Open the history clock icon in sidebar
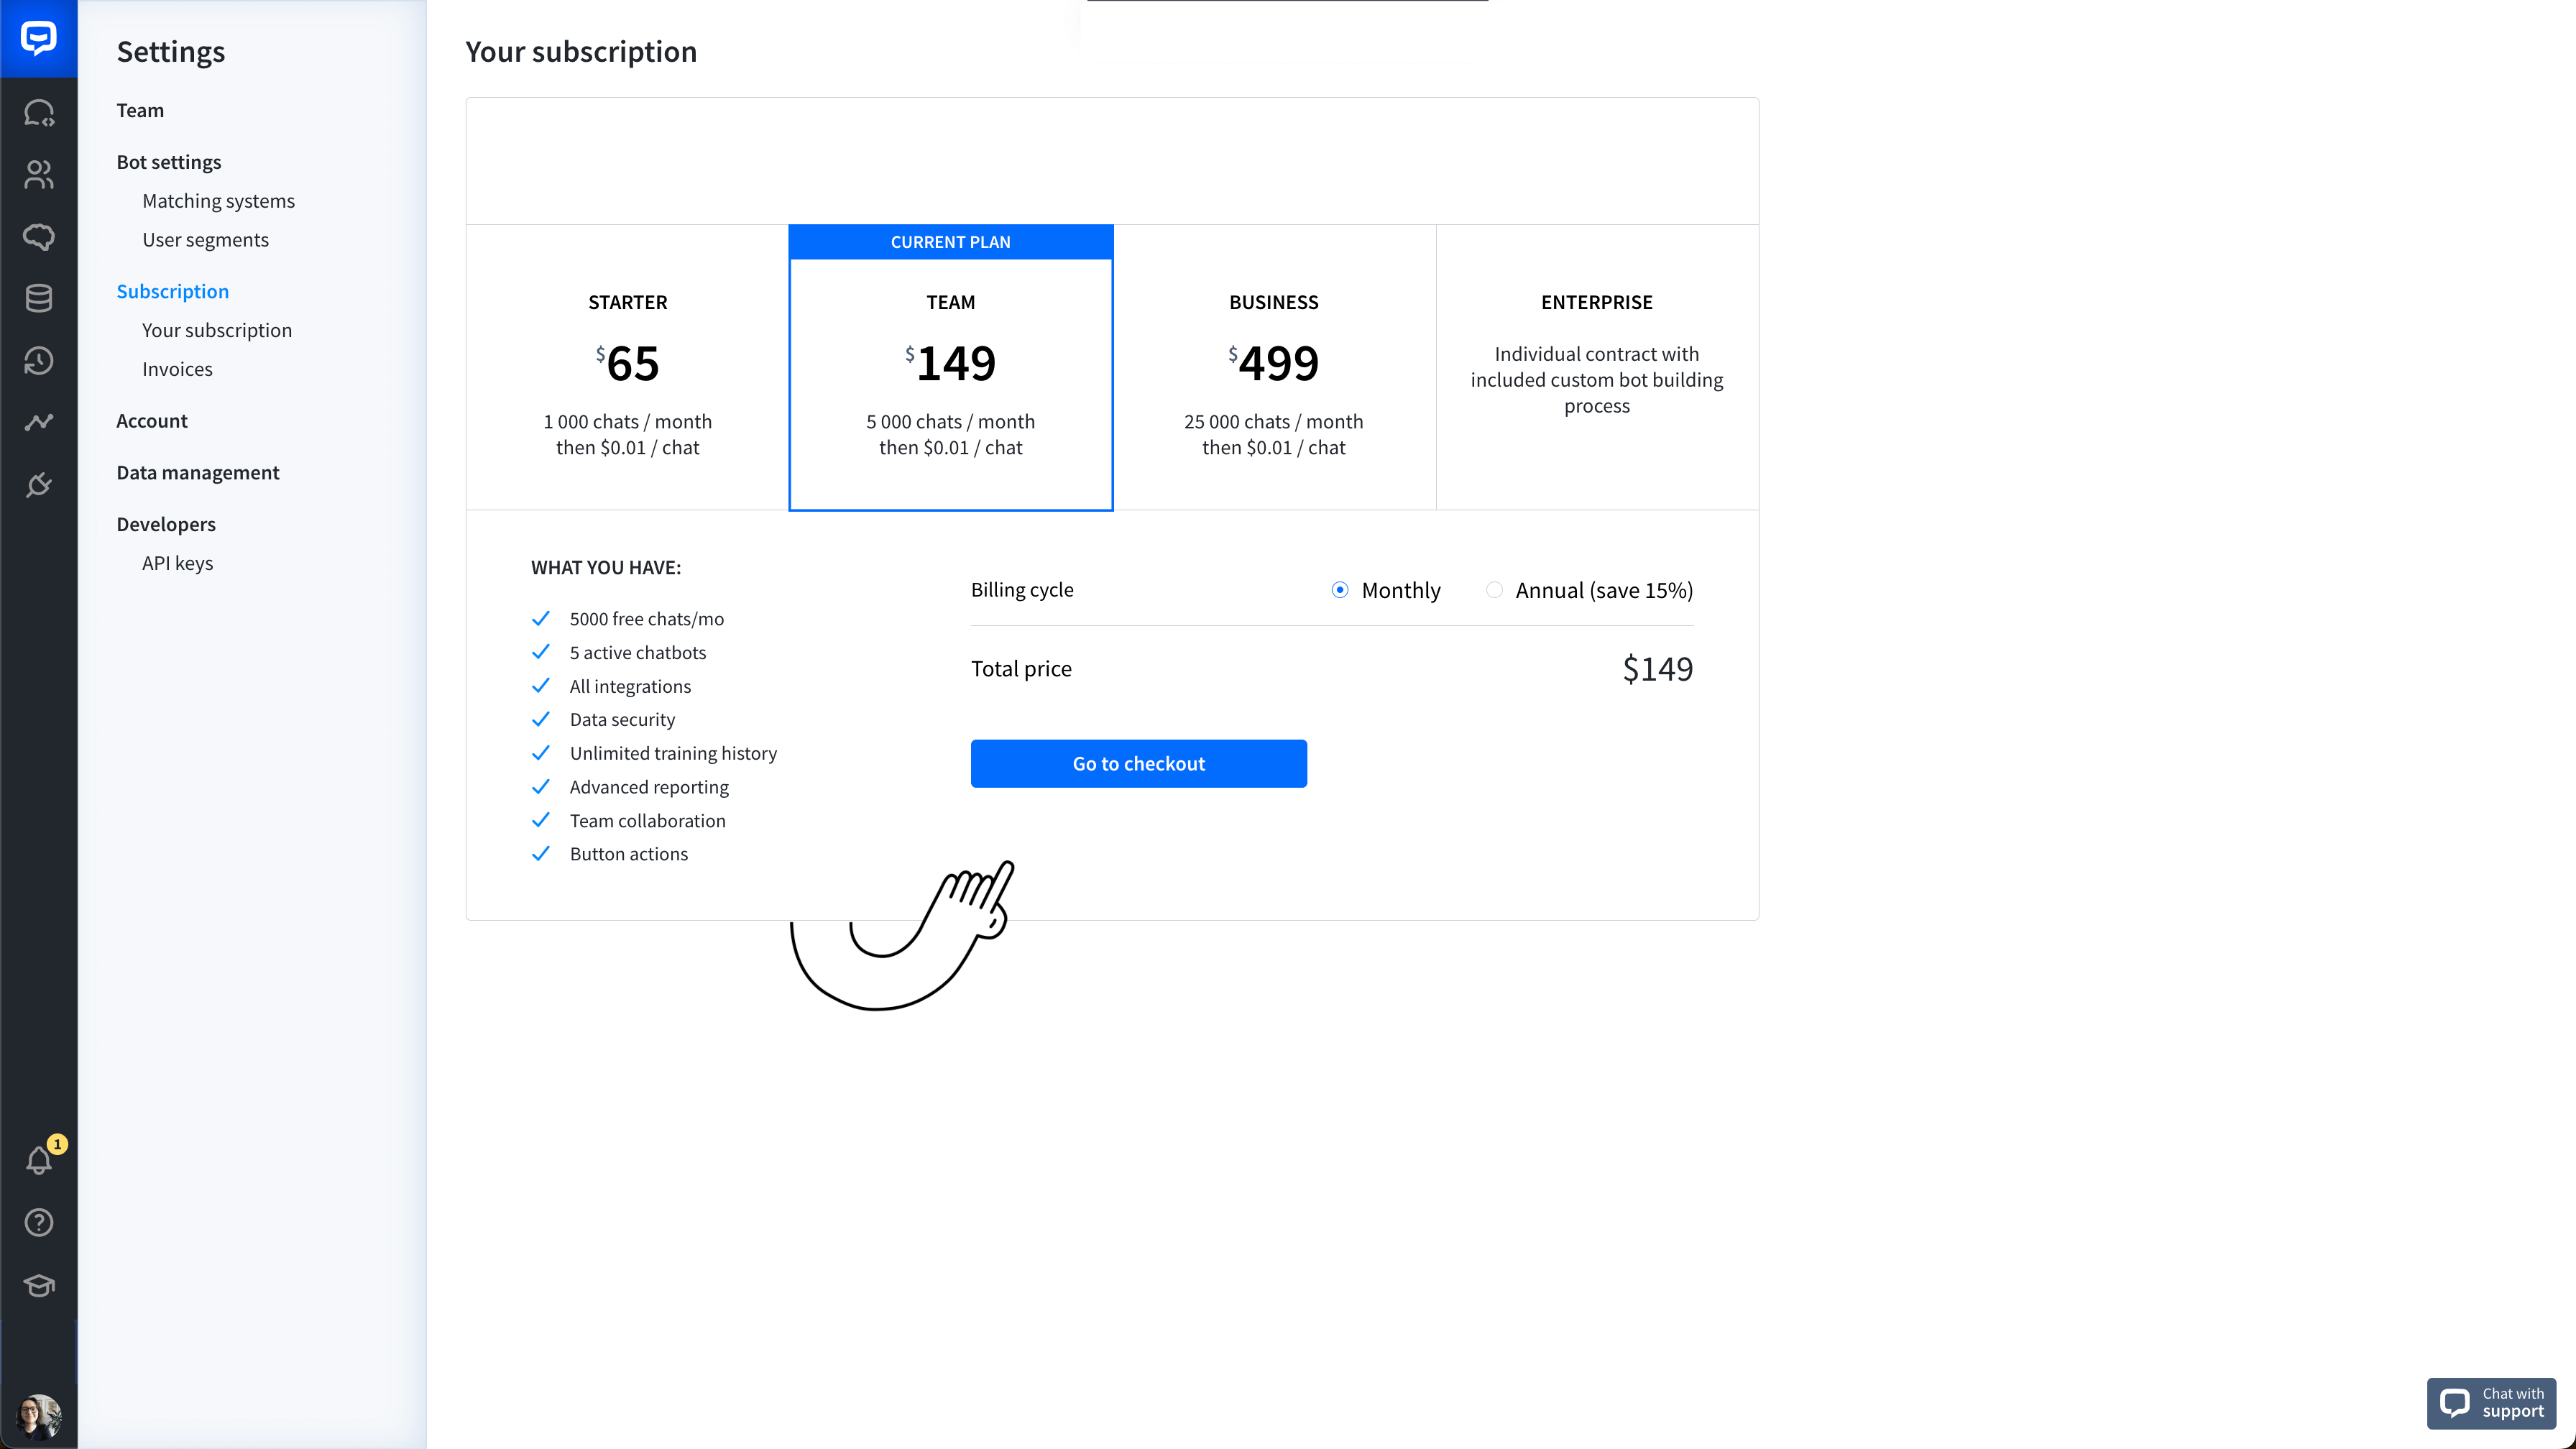This screenshot has width=2576, height=1449. pyautogui.click(x=38, y=361)
